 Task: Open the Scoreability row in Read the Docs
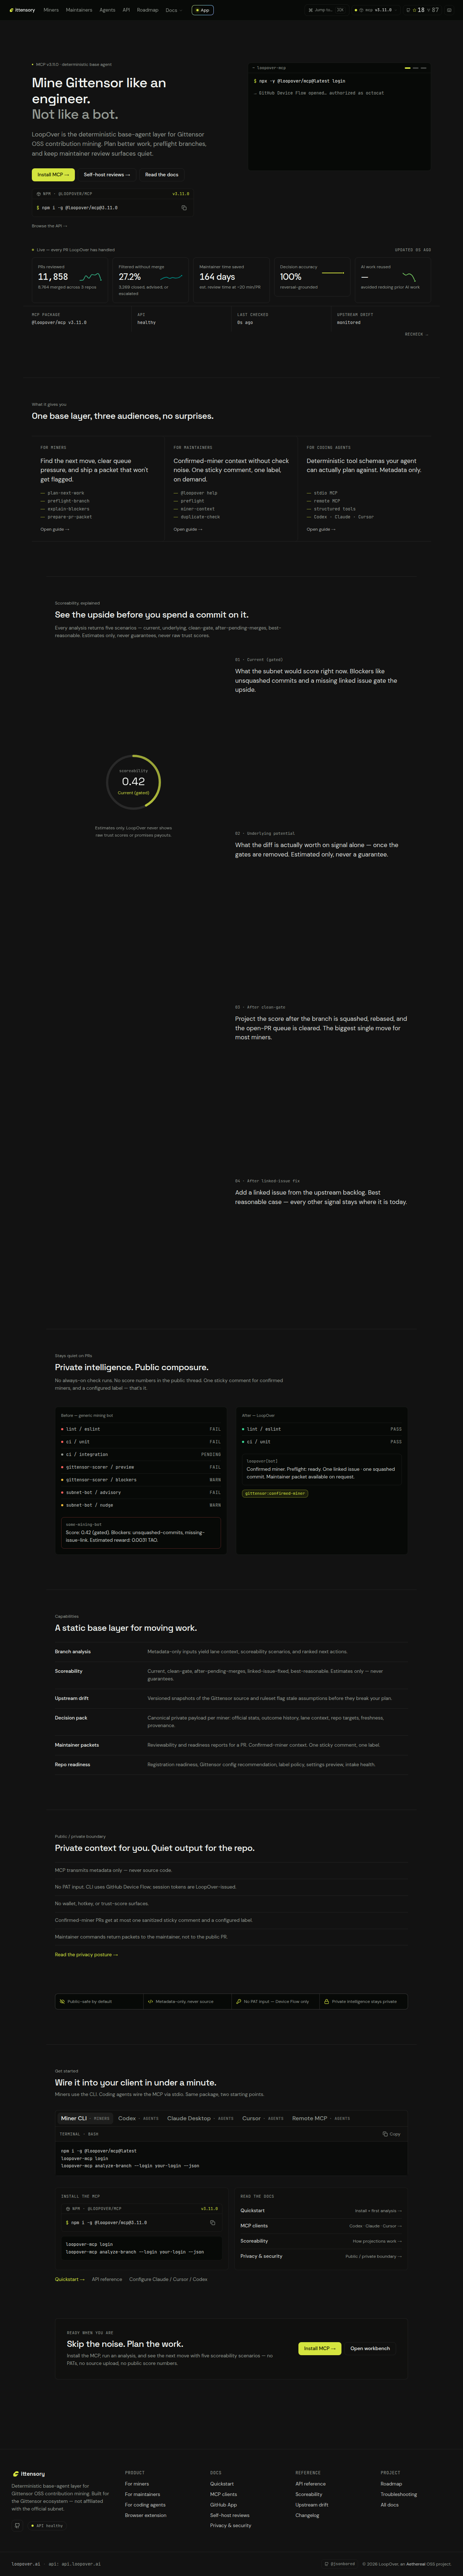click(x=321, y=2241)
